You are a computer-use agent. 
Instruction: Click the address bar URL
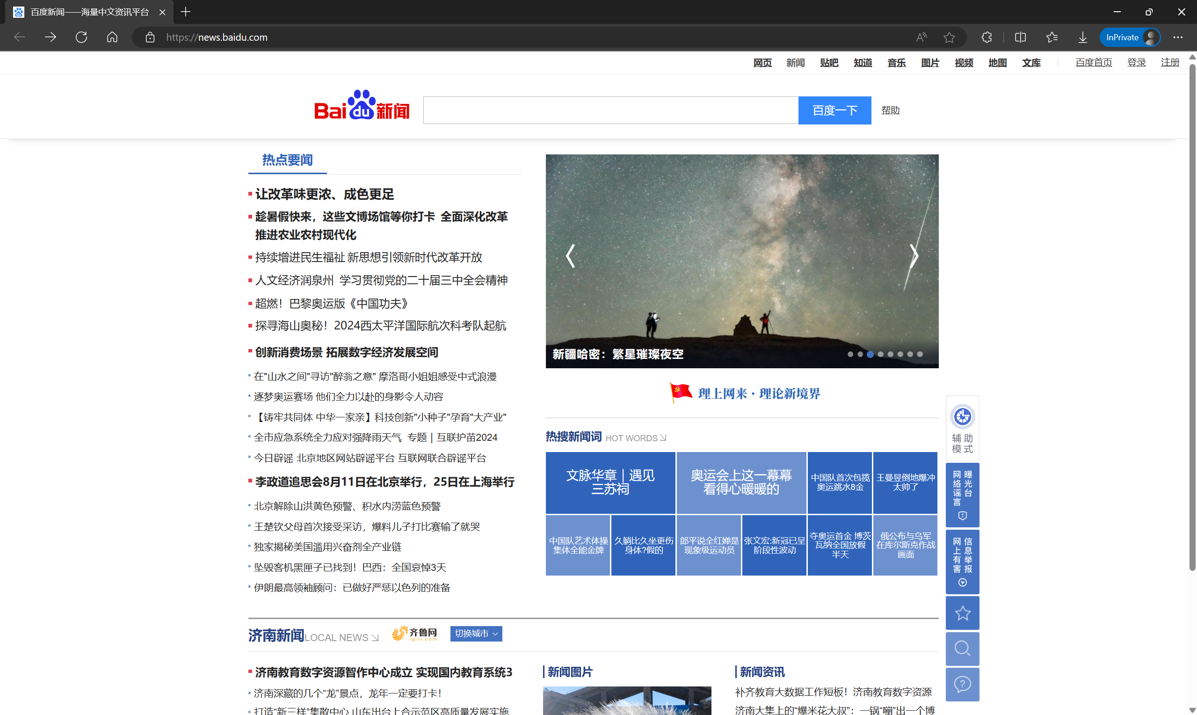pos(217,37)
